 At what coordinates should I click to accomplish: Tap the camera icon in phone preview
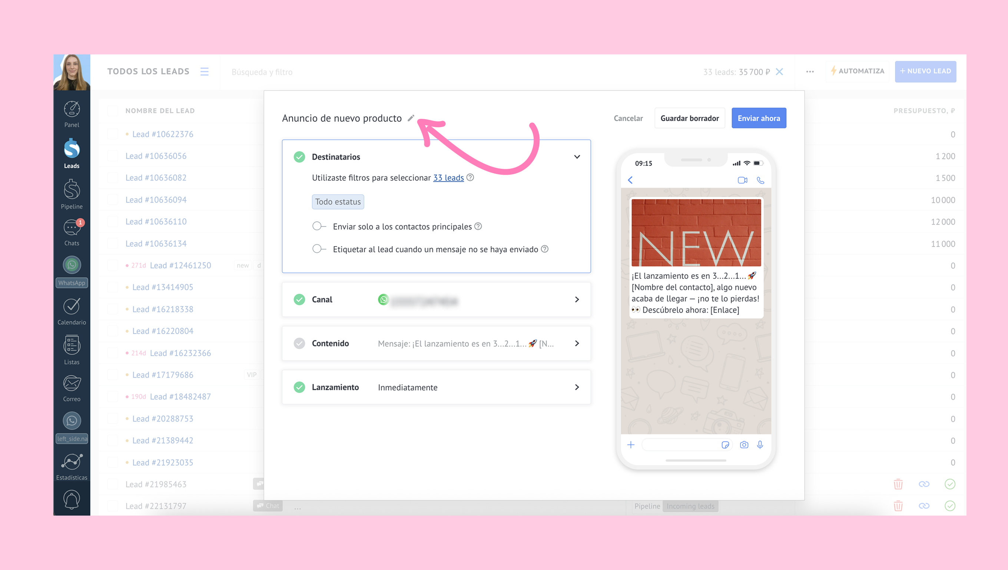pos(744,445)
